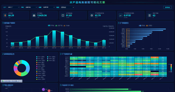Click the 25,000,000 right axis label
Viewport: 175px width, 92px height.
(x=112, y=28)
